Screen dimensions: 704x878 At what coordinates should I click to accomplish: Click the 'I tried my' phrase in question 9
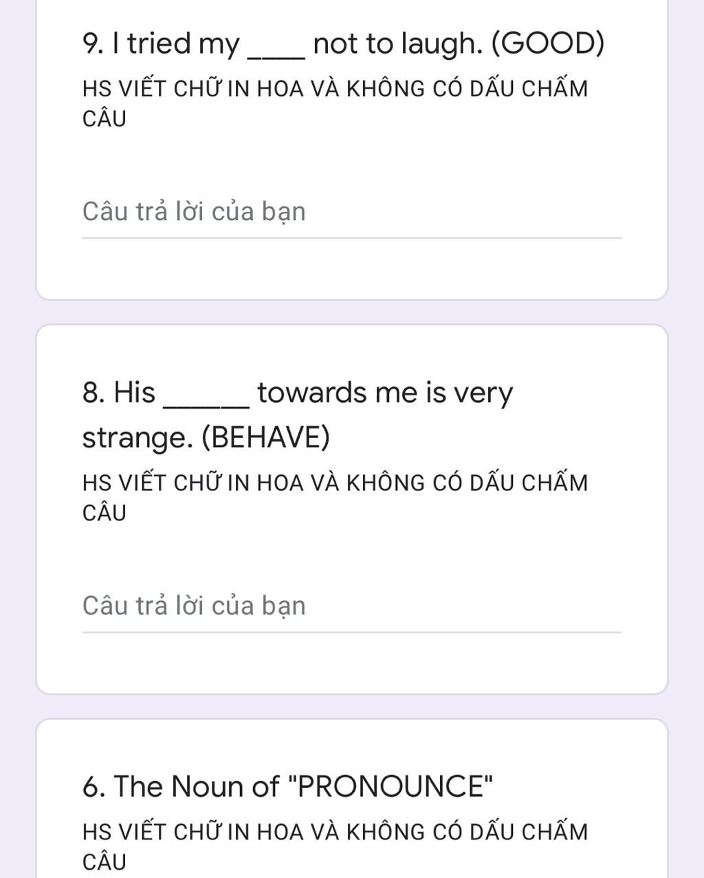161,44
